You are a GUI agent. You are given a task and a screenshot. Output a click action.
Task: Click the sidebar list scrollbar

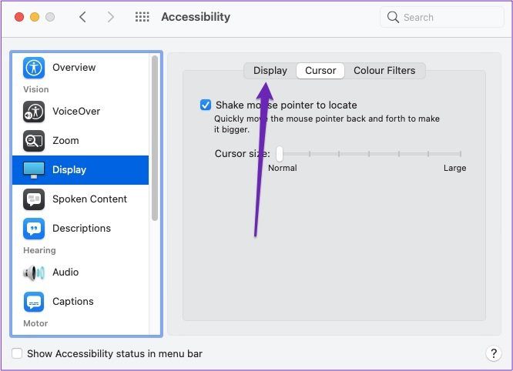click(x=155, y=139)
